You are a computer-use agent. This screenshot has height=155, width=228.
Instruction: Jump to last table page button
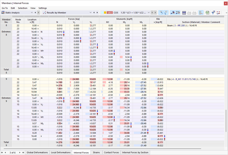tap(23, 153)
